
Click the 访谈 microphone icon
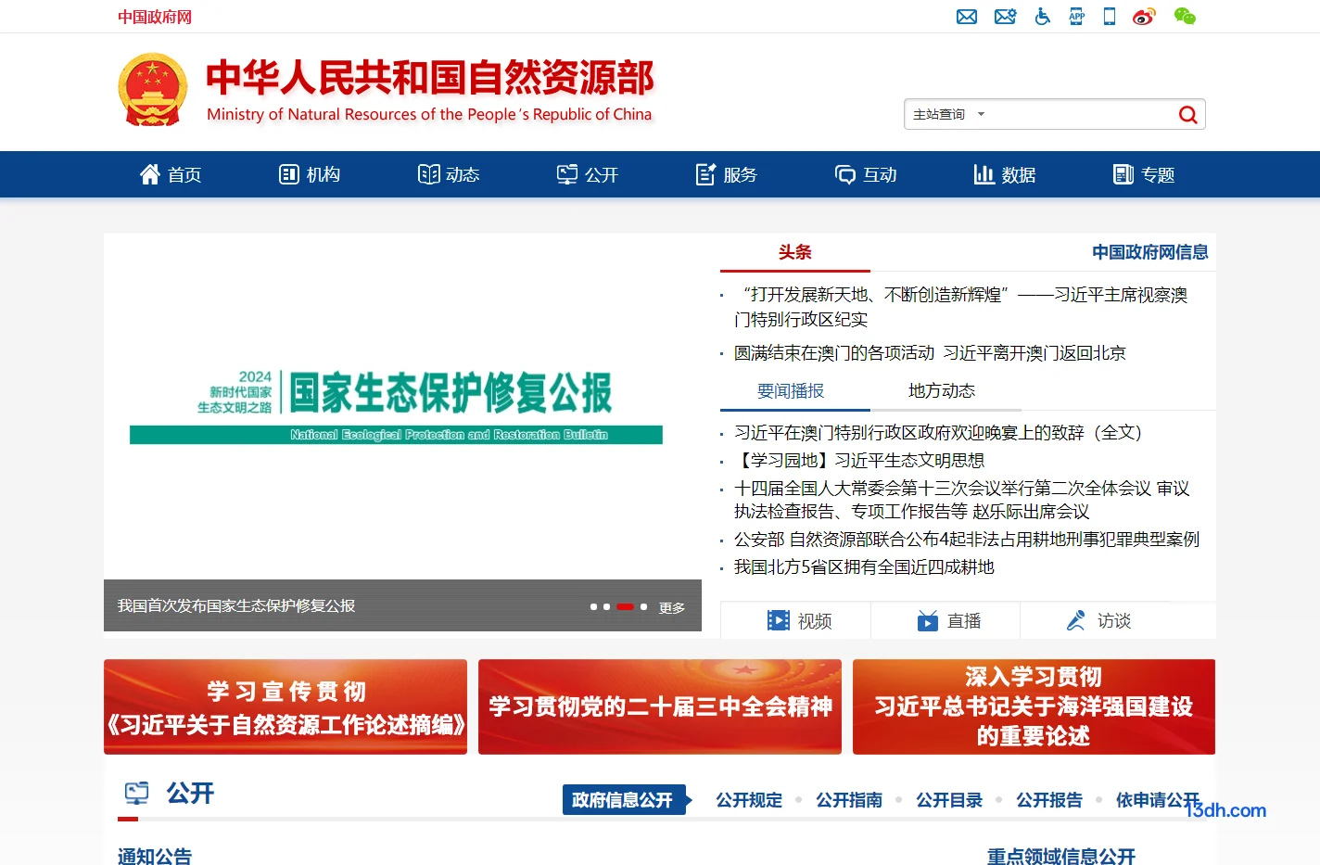[1076, 620]
